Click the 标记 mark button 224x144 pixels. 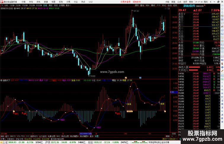coord(164,5)
